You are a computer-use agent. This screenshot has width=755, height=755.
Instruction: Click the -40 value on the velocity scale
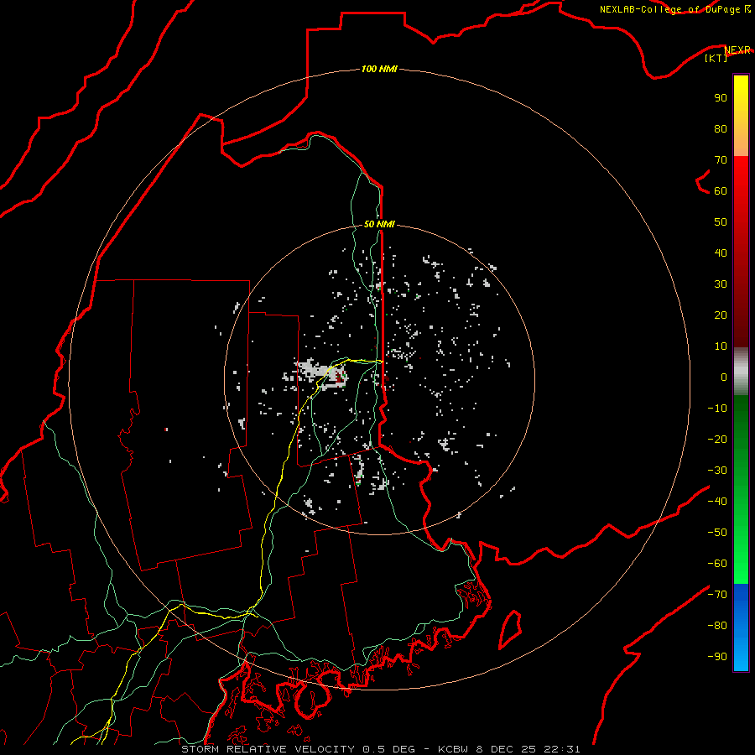coord(717,502)
